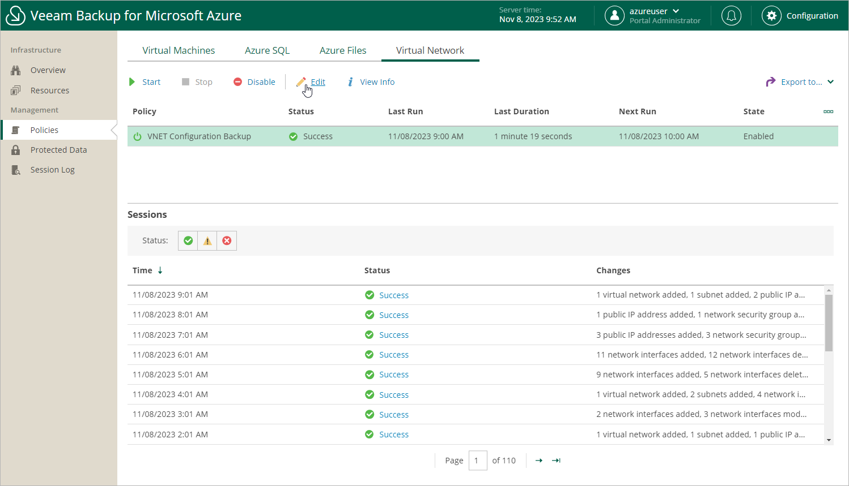
Task: Click the Configuration gear icon
Action: coord(771,16)
